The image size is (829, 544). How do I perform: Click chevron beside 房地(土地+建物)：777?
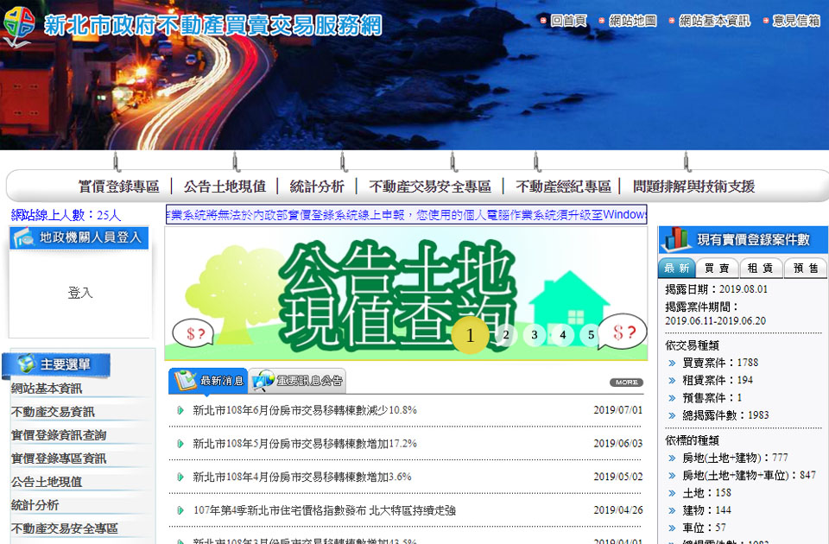pyautogui.click(x=672, y=459)
